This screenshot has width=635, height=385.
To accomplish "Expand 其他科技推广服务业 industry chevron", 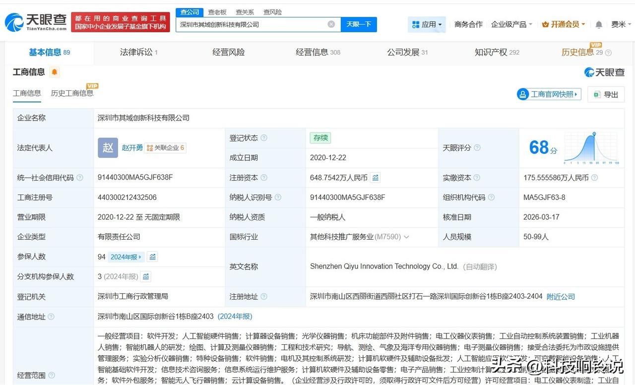I will pyautogui.click(x=407, y=237).
